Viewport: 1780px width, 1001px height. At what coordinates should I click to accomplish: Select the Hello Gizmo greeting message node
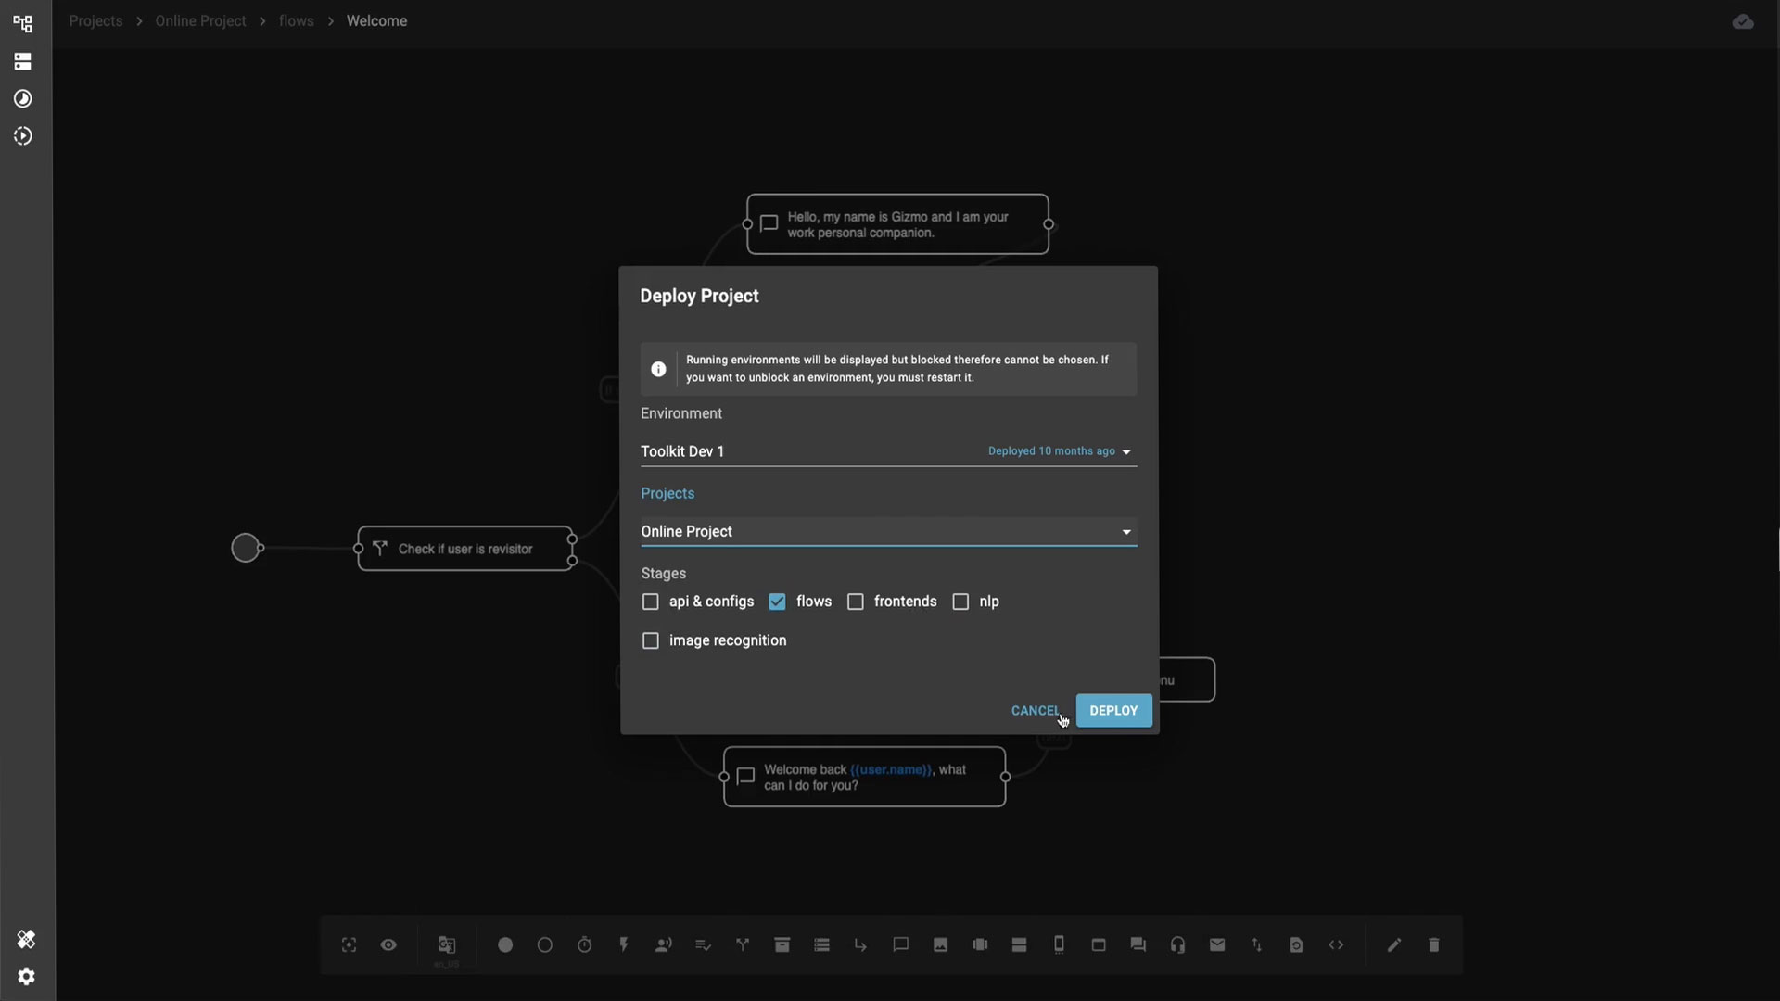pyautogui.click(x=897, y=224)
